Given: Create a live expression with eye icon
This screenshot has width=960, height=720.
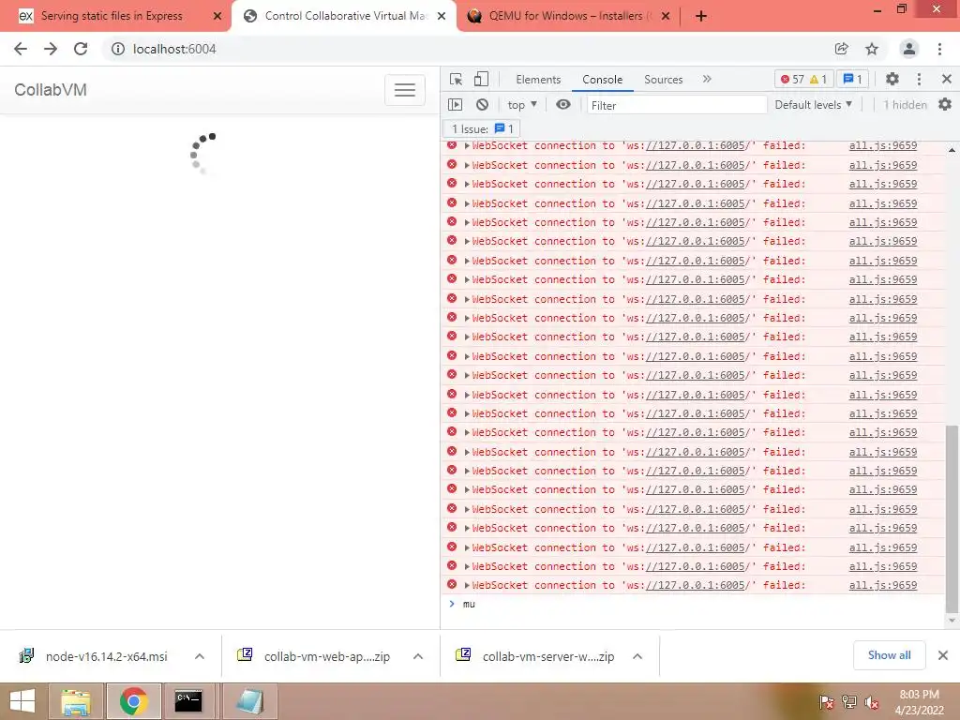Looking at the screenshot, I should [x=563, y=105].
